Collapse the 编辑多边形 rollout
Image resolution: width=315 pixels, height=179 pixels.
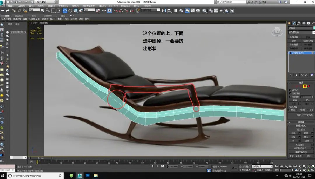pyautogui.click(x=301, y=126)
